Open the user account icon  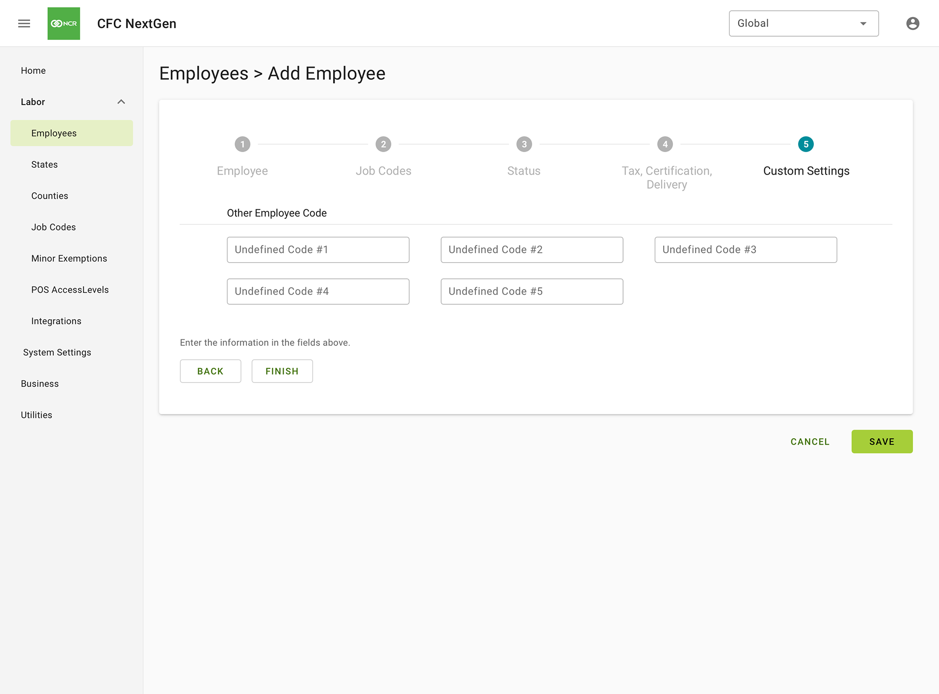coord(913,23)
